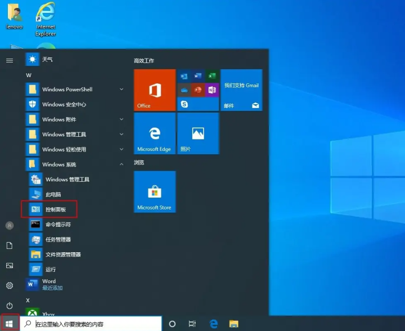Open the Microsoft Store tile

(x=155, y=192)
